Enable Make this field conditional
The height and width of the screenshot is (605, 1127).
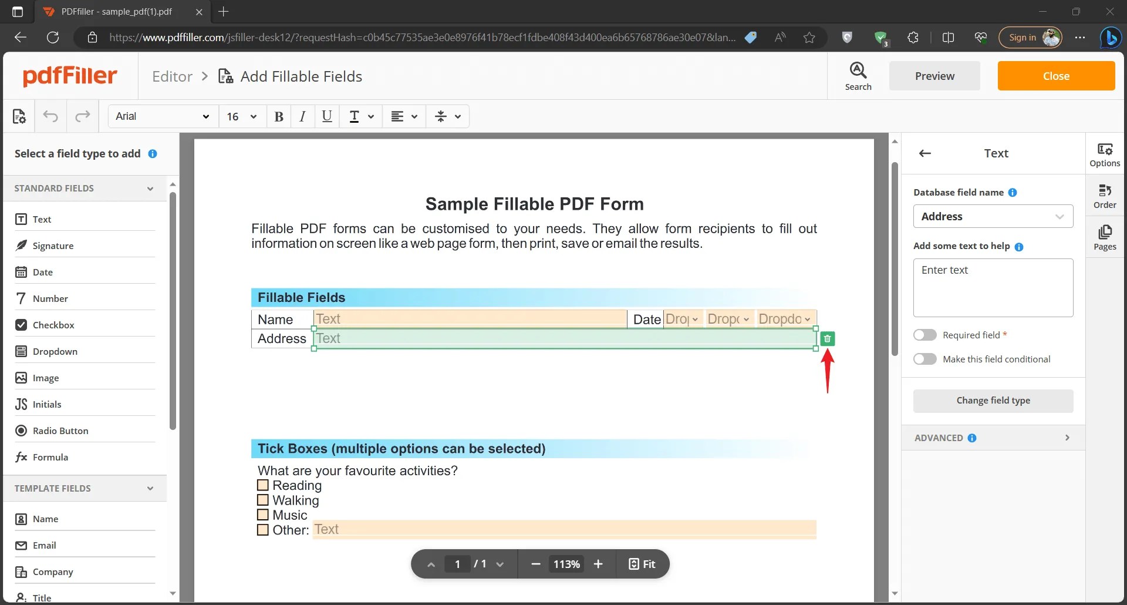(x=924, y=359)
